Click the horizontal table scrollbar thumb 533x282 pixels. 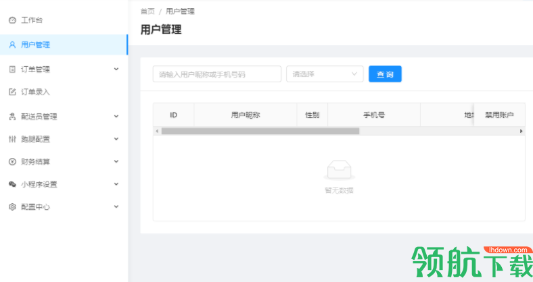click(x=260, y=131)
